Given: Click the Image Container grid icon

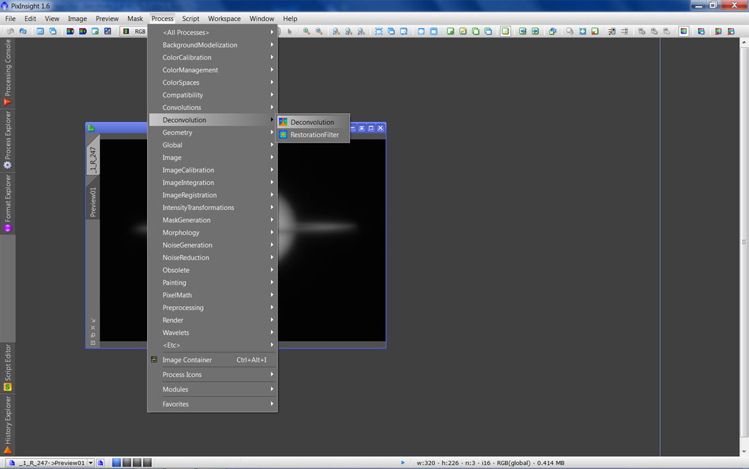Looking at the screenshot, I should coord(154,359).
